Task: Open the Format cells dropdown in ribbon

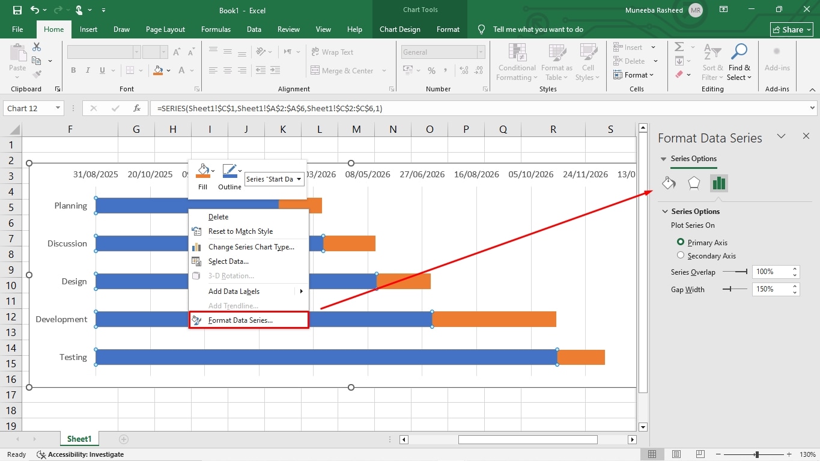Action: tap(634, 75)
